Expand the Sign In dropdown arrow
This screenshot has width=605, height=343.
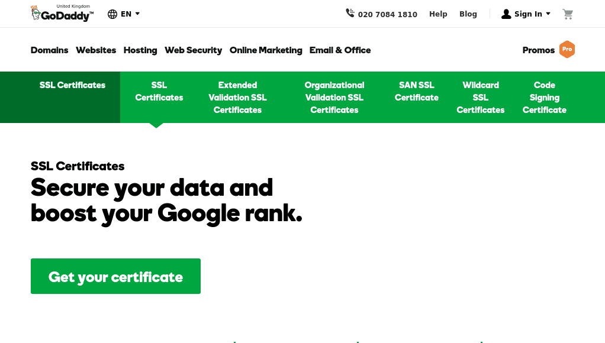[548, 14]
